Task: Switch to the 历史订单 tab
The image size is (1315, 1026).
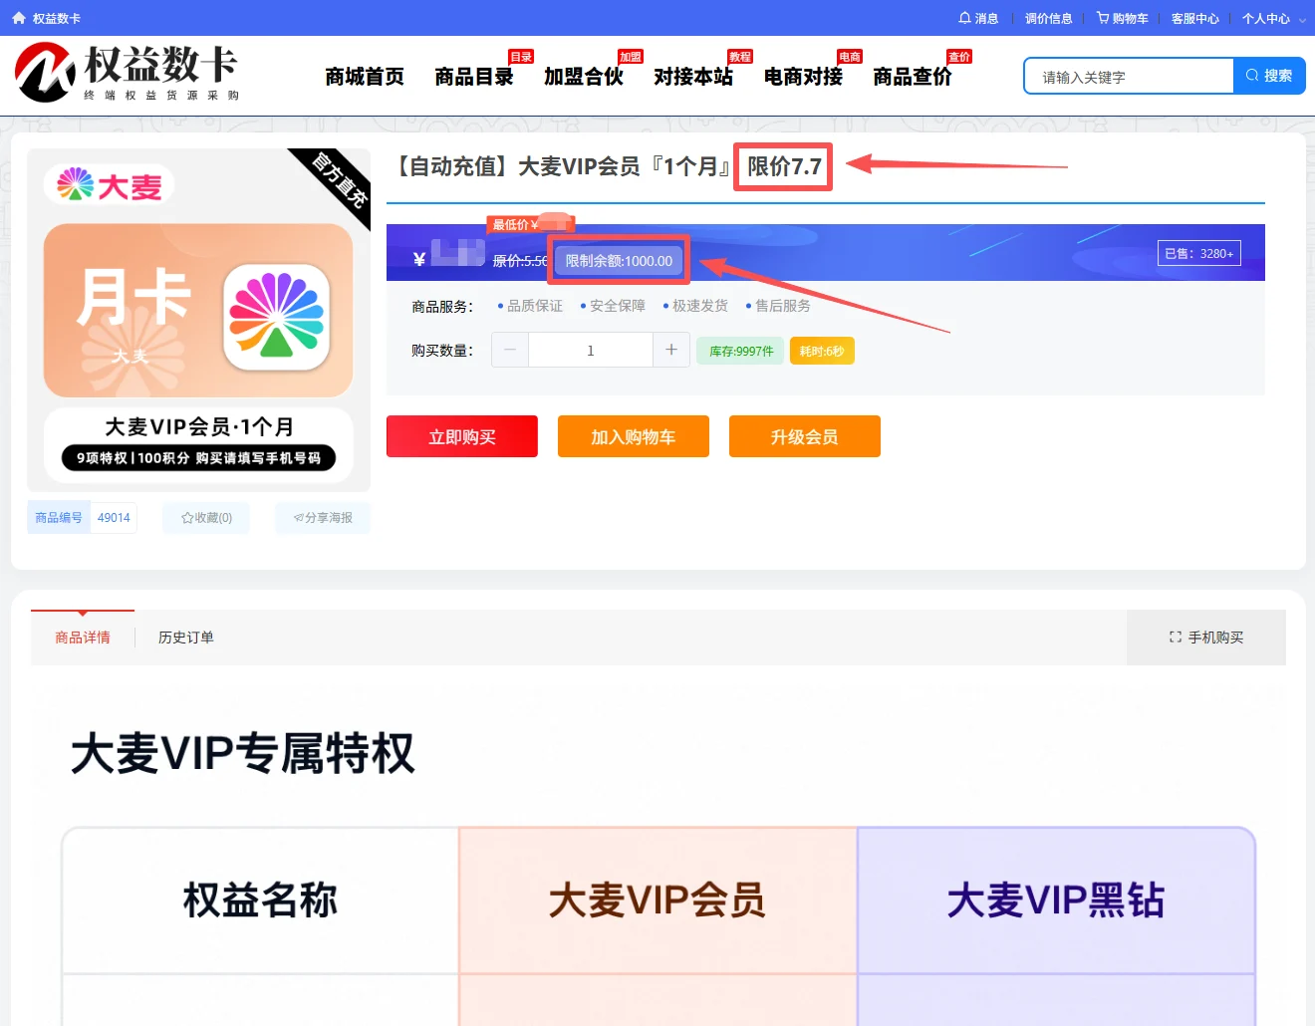Action: click(186, 638)
